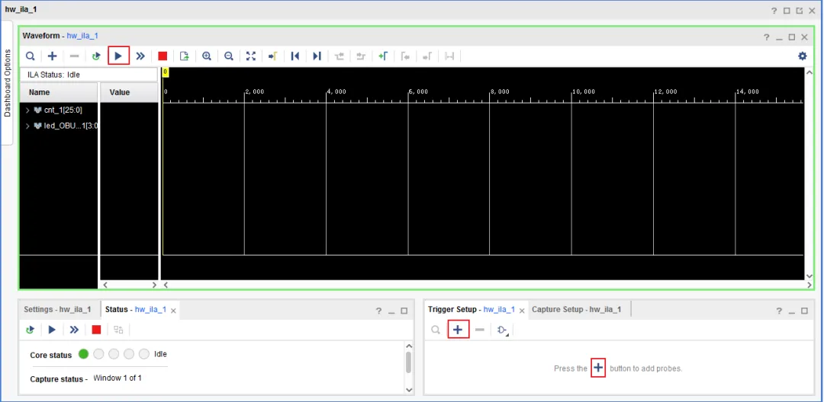Expand the cnt_1[25:0] signal

[28, 110]
